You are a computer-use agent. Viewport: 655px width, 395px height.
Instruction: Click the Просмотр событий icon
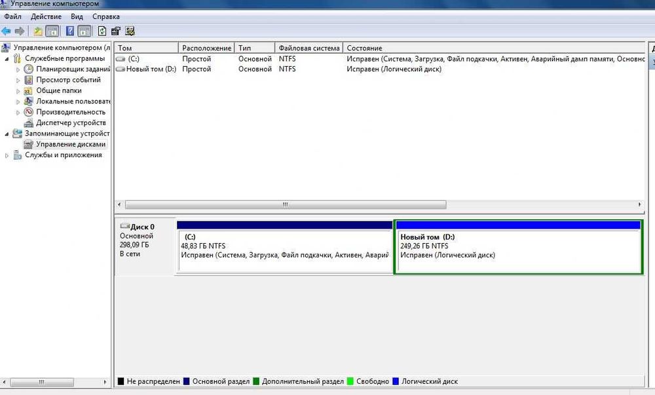point(28,80)
